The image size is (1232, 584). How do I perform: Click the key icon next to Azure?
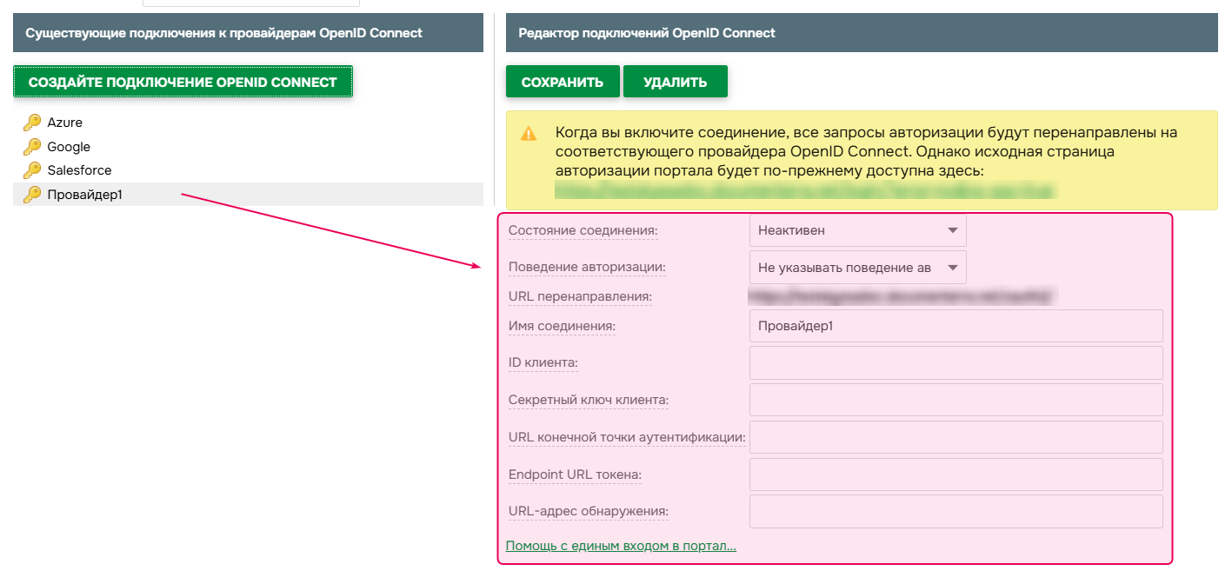click(x=32, y=123)
